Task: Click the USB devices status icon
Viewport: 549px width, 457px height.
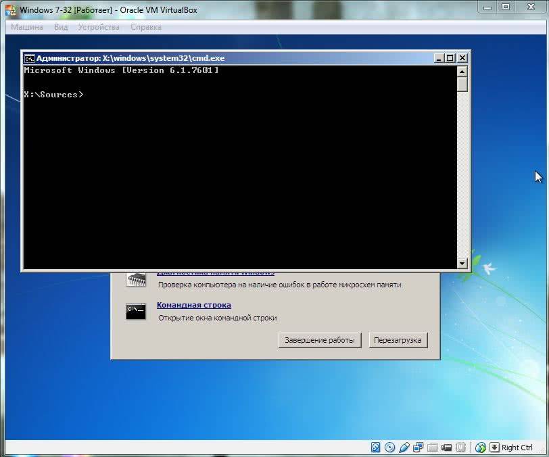Action: [x=404, y=448]
